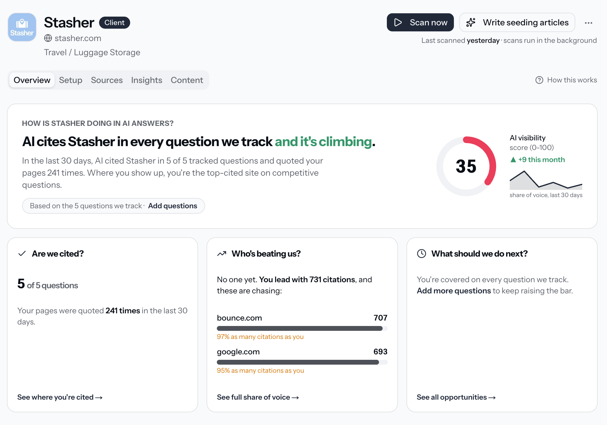This screenshot has width=607, height=425.
Task: Click the globe icon beside stasher.com
Action: click(x=48, y=38)
